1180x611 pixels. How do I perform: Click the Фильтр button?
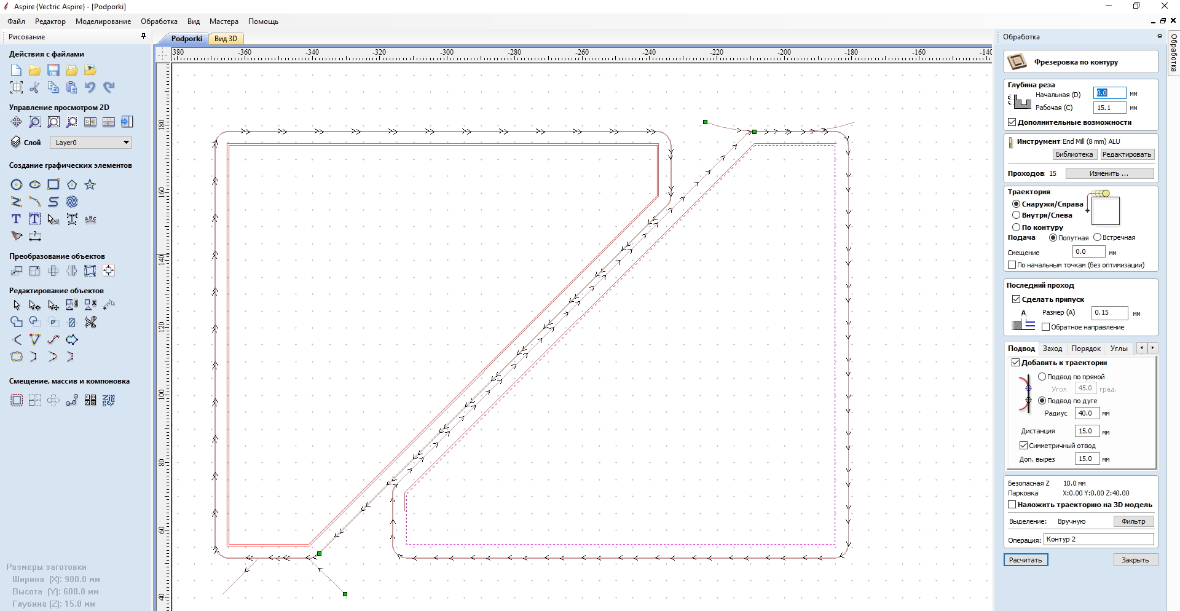1133,521
